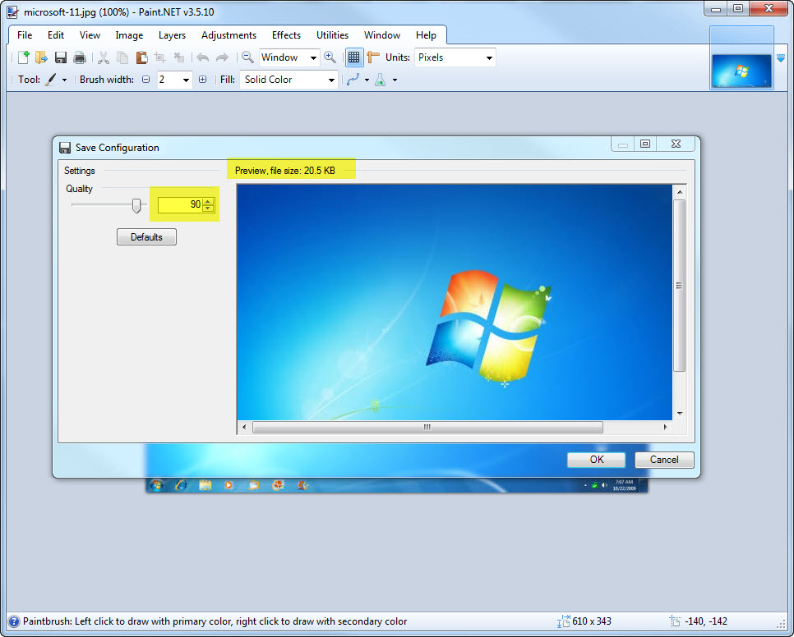Open the Image menu

pos(129,34)
